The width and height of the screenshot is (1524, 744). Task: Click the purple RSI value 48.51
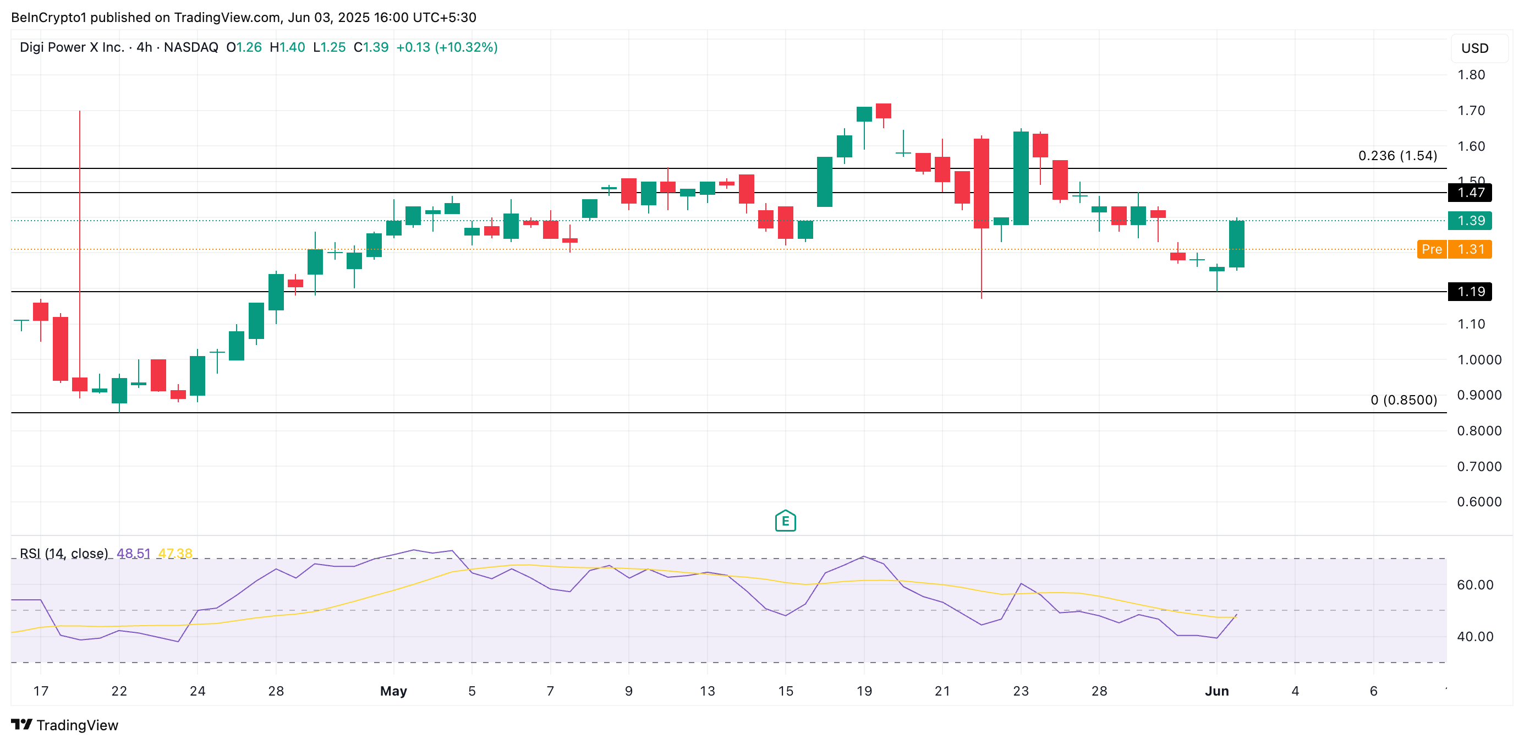click(133, 554)
